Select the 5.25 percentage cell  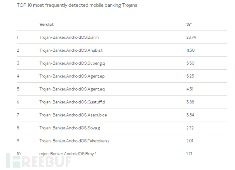pos(190,76)
